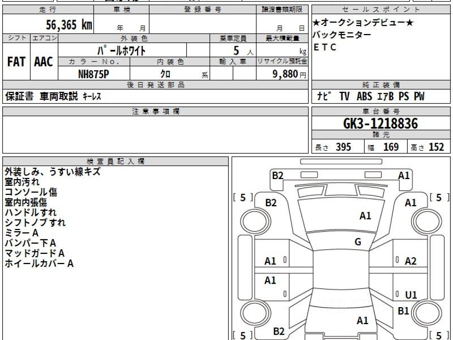Click the 車台番号 header
Screen dimensions: 453x340
(x=381, y=111)
